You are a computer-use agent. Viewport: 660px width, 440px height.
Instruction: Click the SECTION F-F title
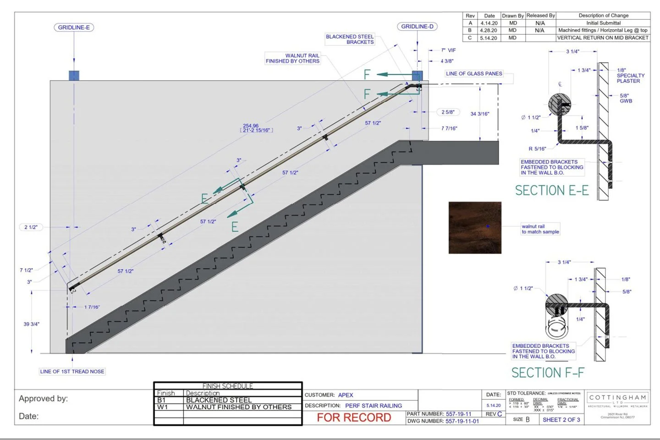coord(548,373)
